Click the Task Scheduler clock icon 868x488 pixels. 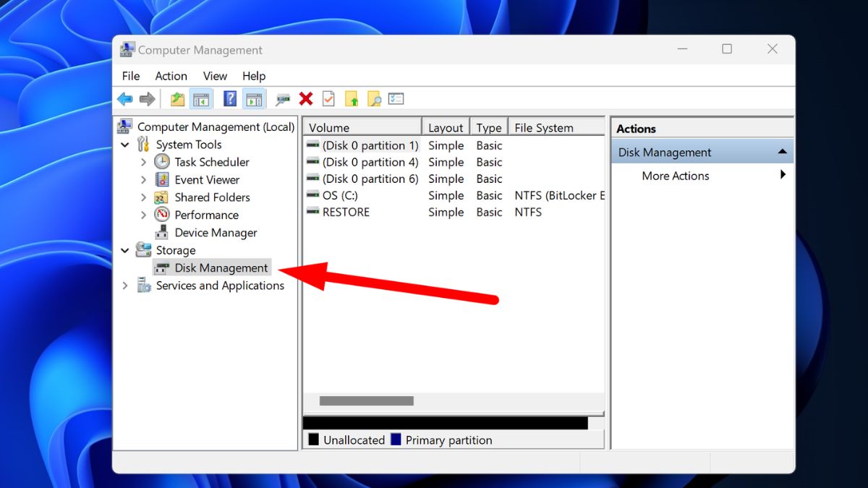click(162, 162)
